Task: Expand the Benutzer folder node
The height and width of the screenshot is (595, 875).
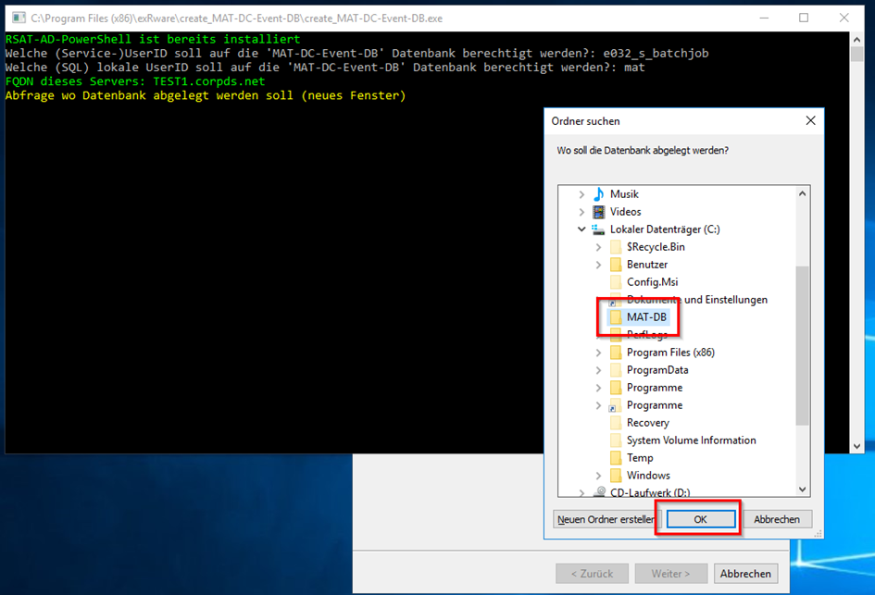Action: (598, 265)
